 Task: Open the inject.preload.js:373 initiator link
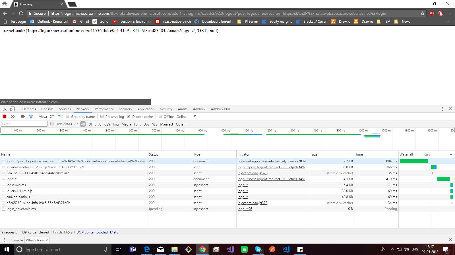[252, 173]
